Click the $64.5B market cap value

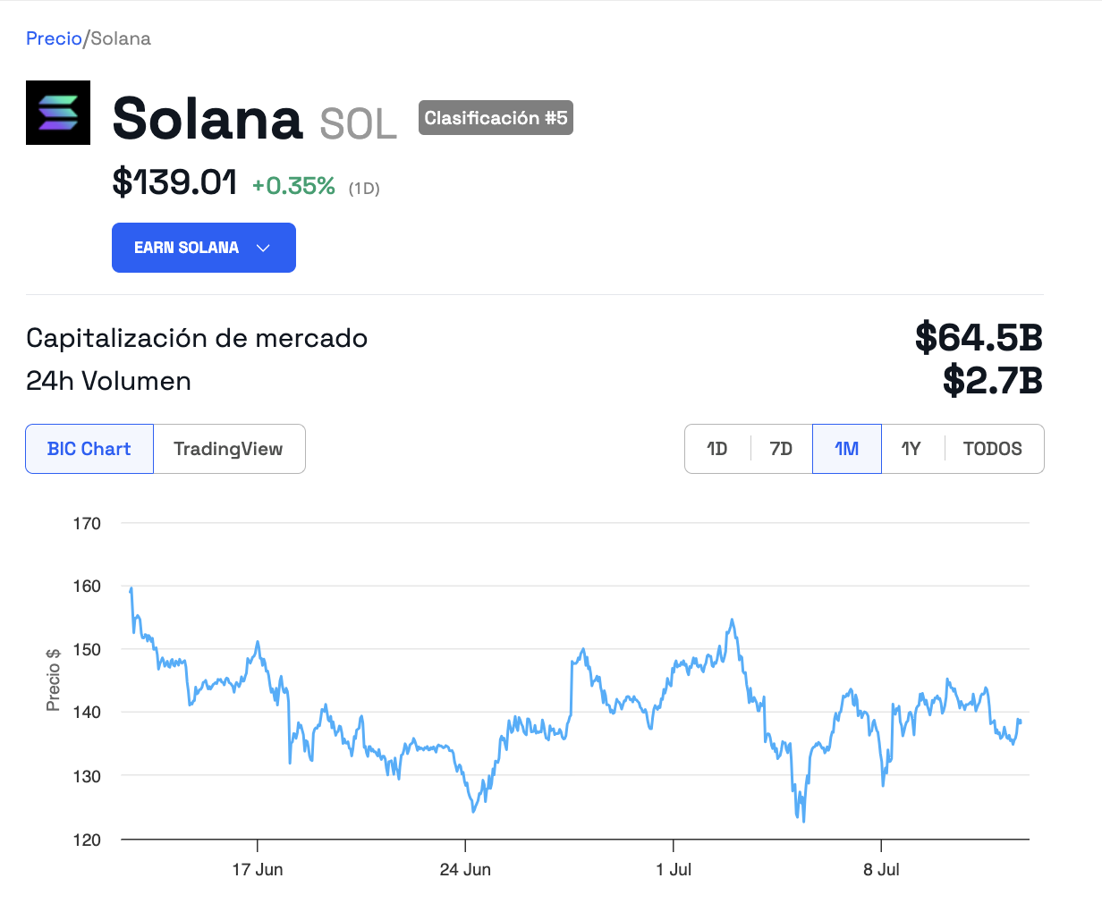[x=979, y=338]
